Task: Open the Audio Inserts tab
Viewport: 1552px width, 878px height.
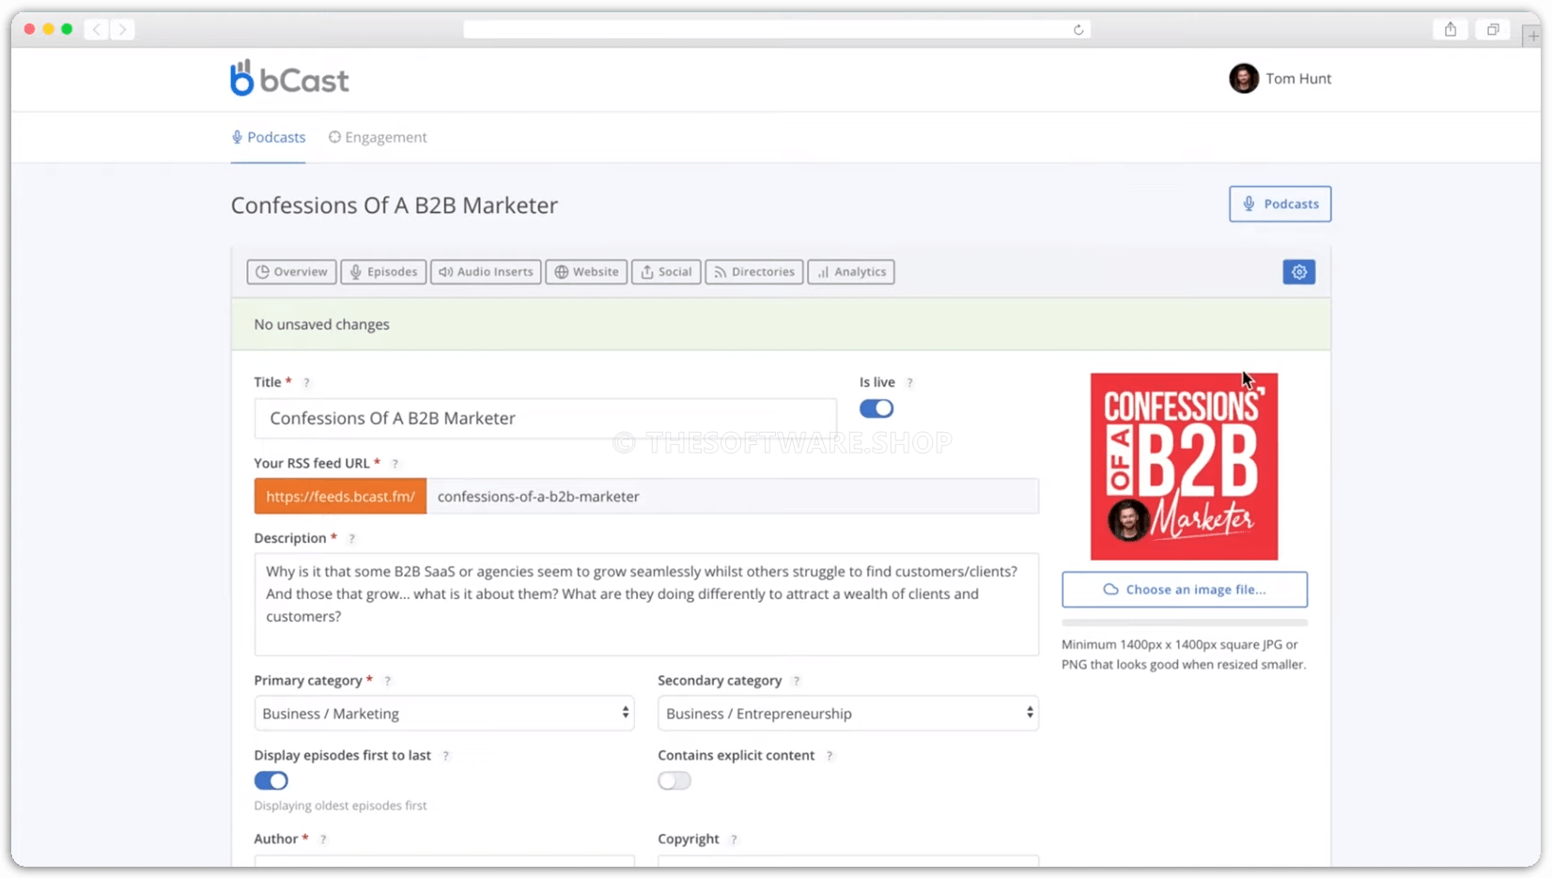Action: coord(486,272)
